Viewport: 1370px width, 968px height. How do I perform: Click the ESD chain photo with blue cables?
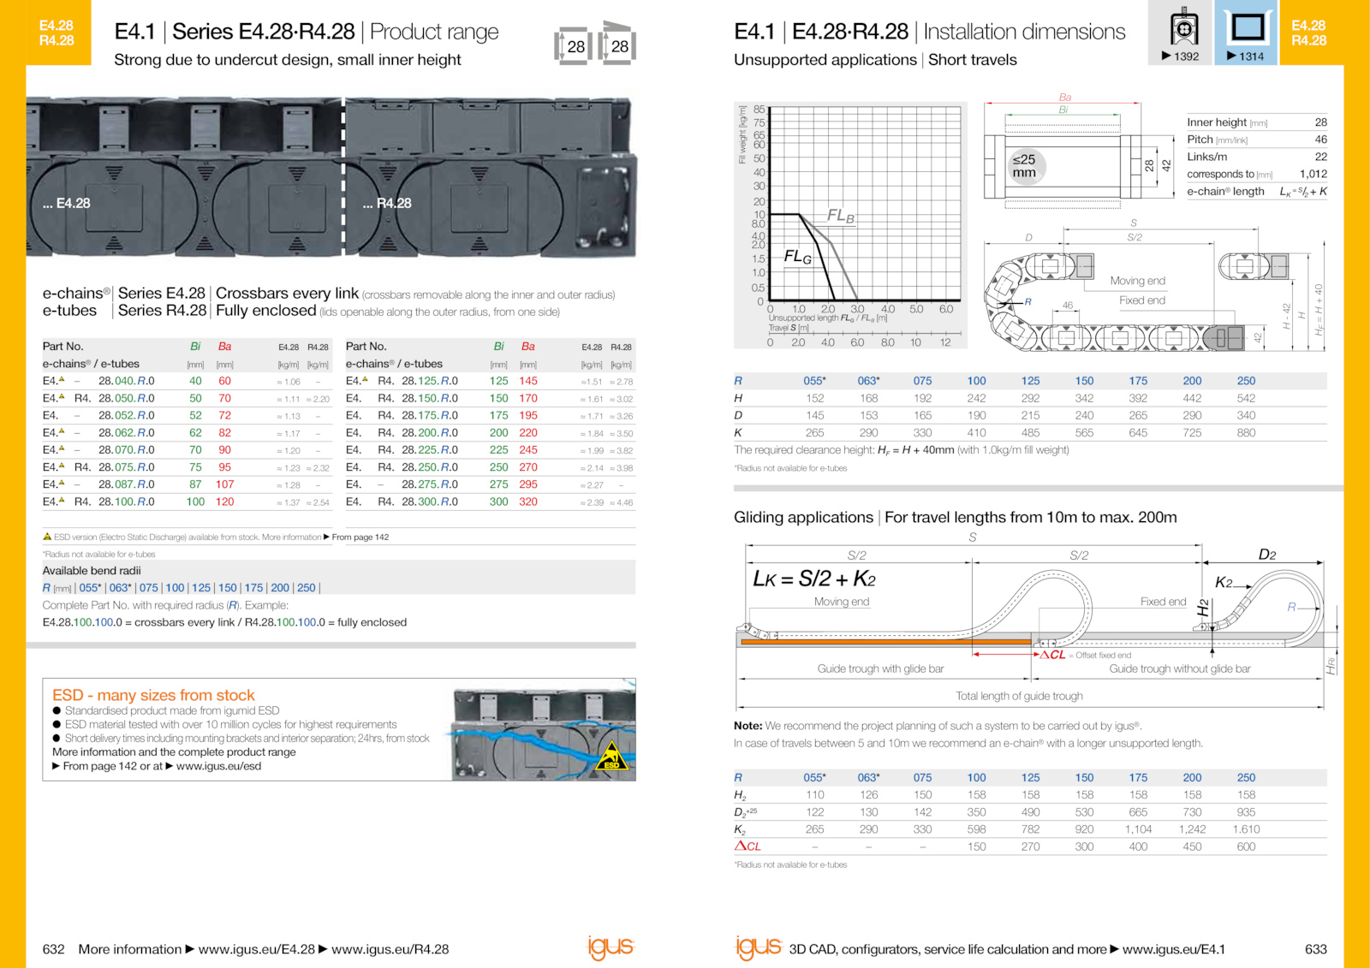click(544, 730)
